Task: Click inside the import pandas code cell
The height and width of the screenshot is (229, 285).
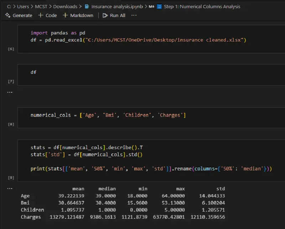Action: tap(107, 39)
